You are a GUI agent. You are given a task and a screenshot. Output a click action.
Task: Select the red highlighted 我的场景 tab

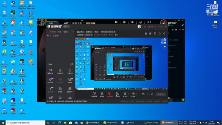click(53, 32)
